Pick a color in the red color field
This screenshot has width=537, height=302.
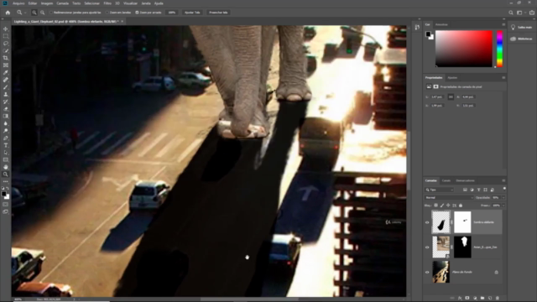(464, 49)
